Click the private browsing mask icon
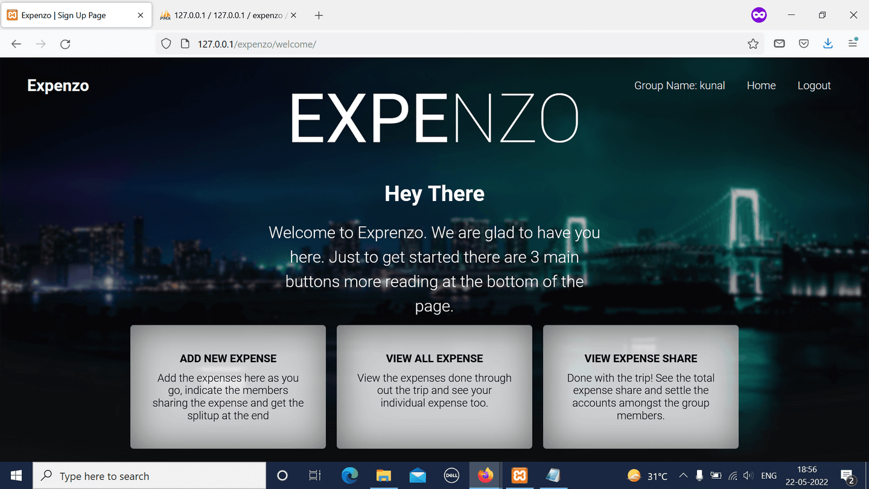869x489 pixels. [x=759, y=15]
